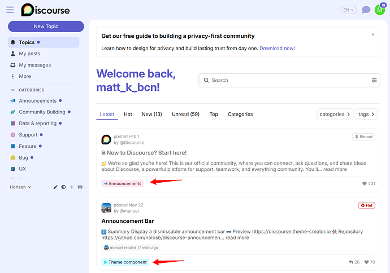
Task: Click the Theme component category tag
Action: 125,262
